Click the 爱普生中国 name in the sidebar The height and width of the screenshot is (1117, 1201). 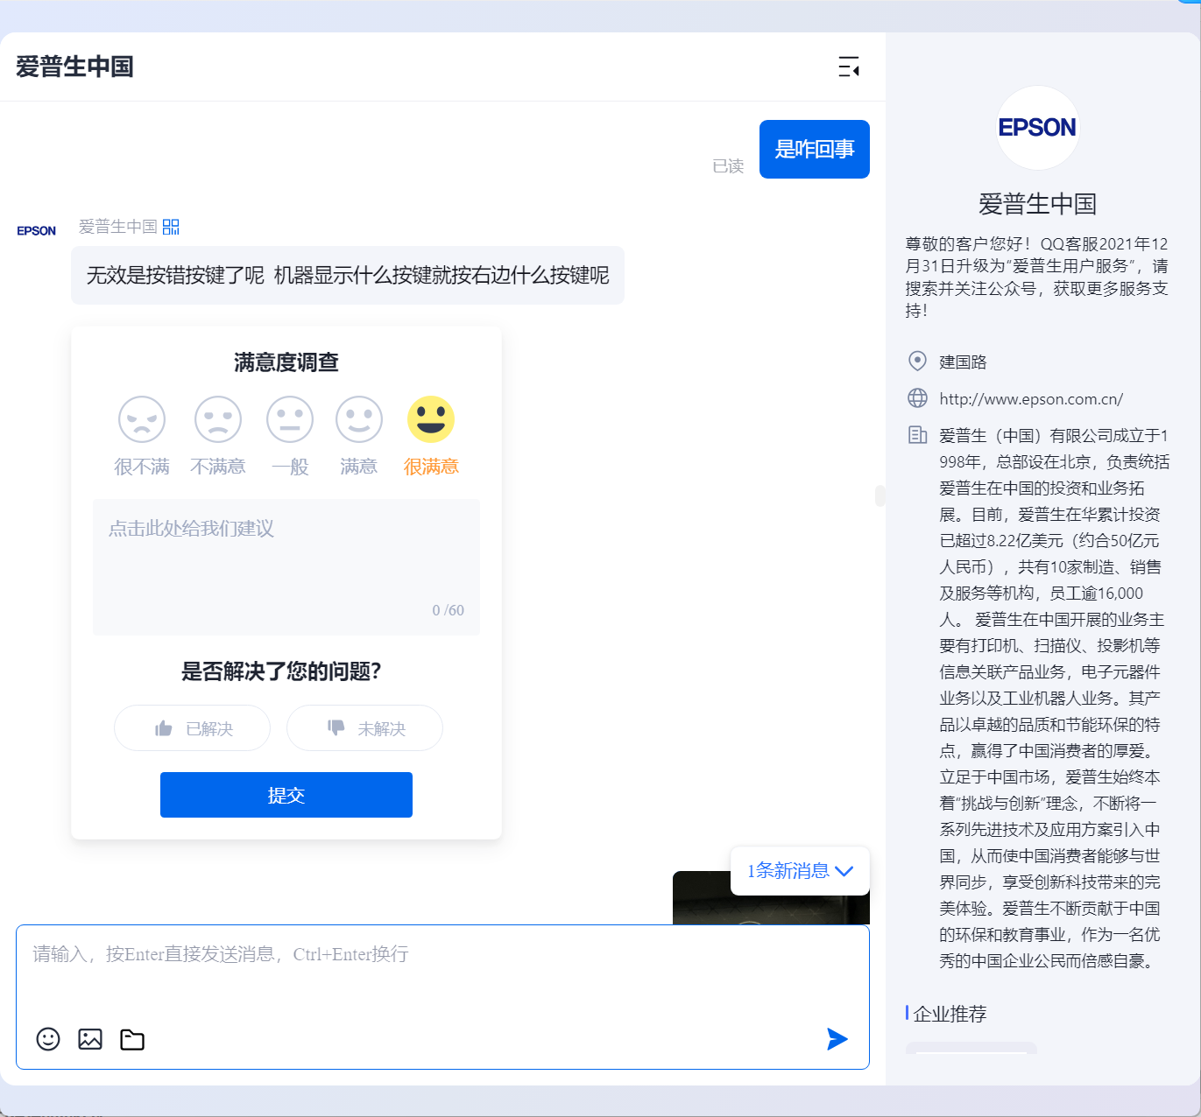tap(1038, 204)
